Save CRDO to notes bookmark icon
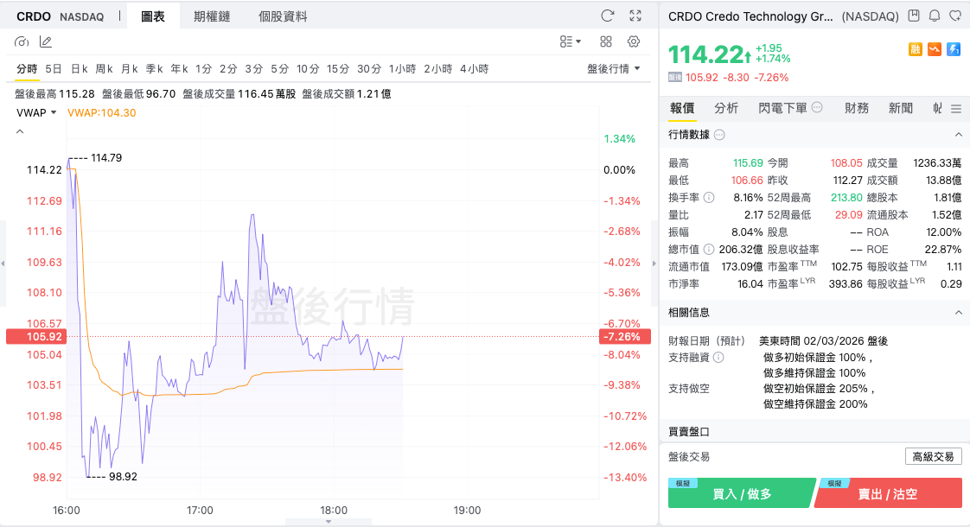Screen dimensions: 970x527 coord(914,16)
